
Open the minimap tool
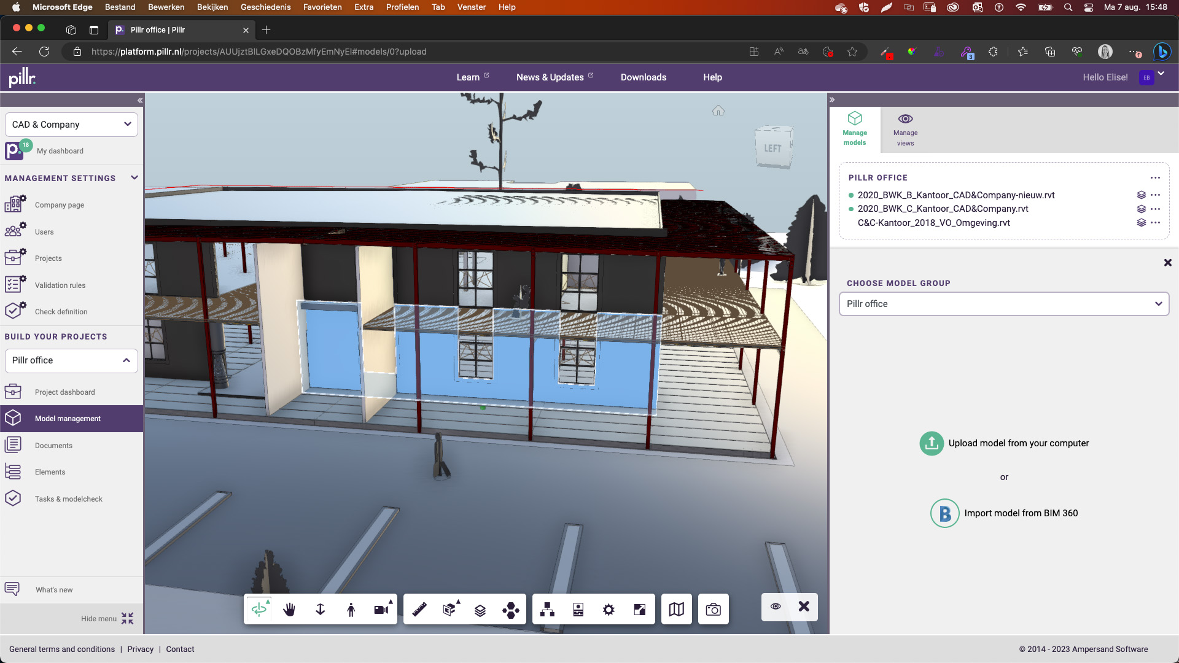coord(677,609)
